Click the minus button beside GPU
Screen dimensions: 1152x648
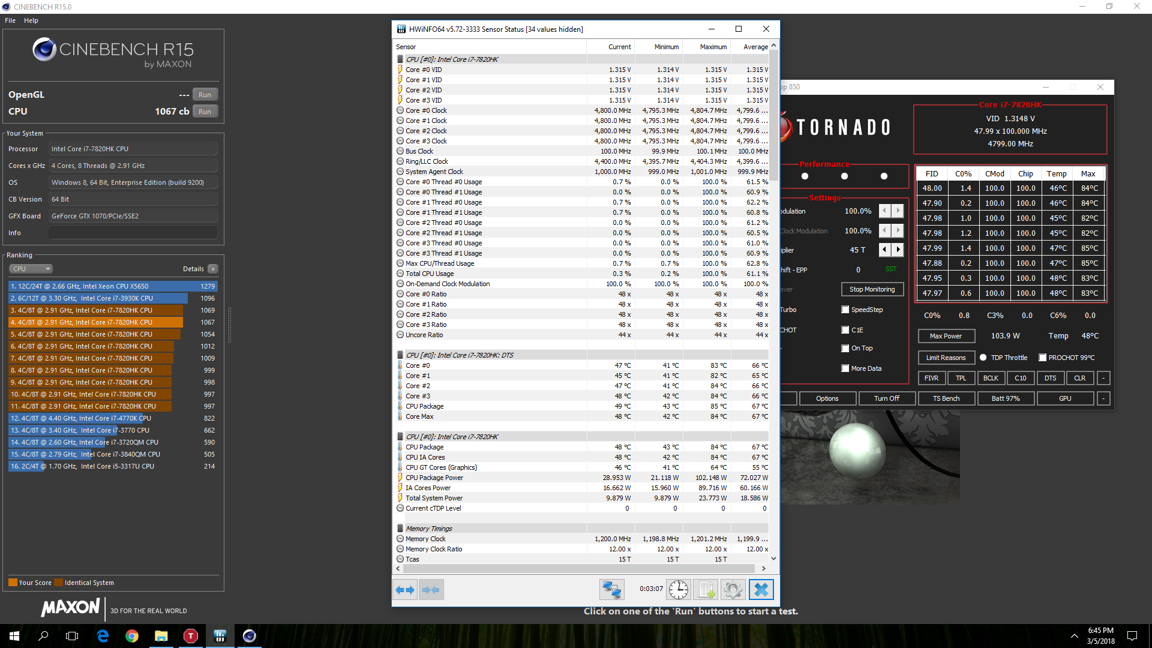click(1103, 398)
